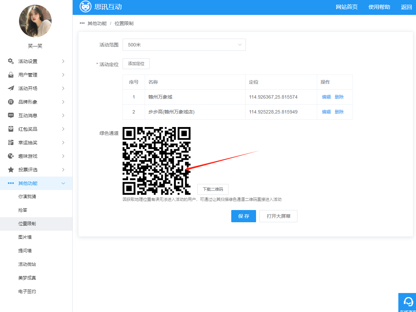Expand the 投票评选 menu chevron
416x312 pixels.
[x=63, y=170]
